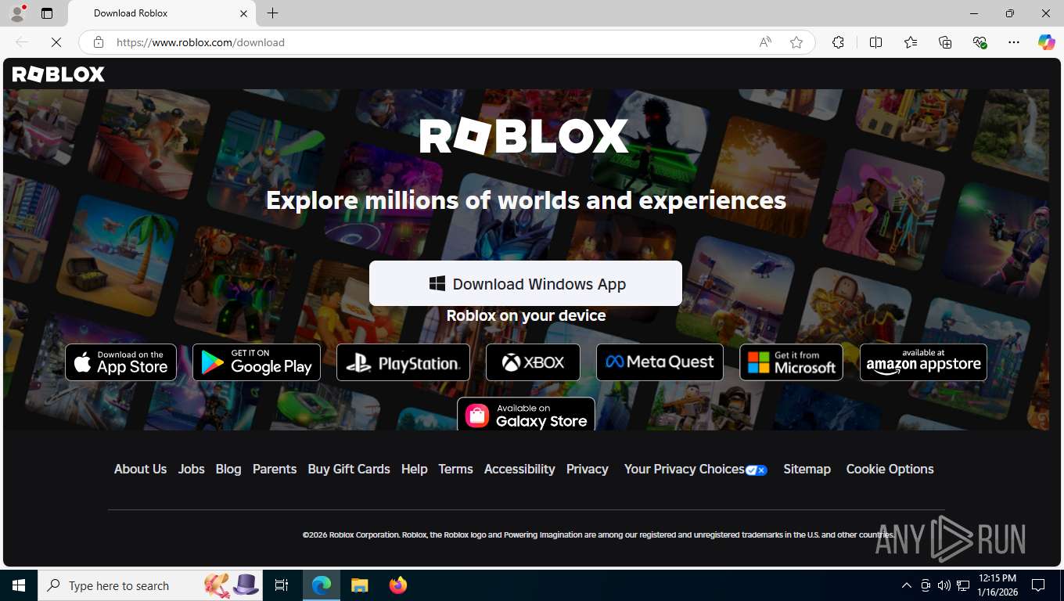Click the Read aloud icon in address bar

click(x=765, y=42)
